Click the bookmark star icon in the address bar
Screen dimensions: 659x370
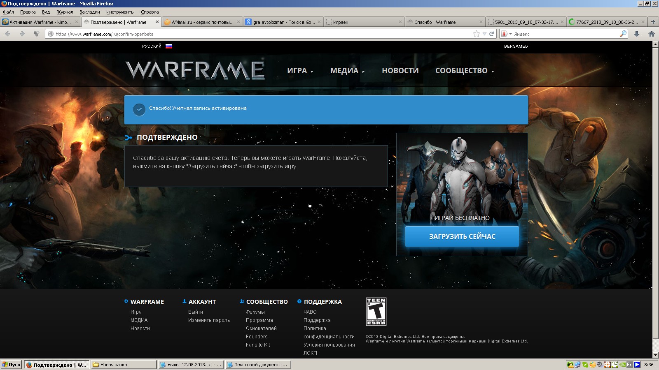coord(477,34)
